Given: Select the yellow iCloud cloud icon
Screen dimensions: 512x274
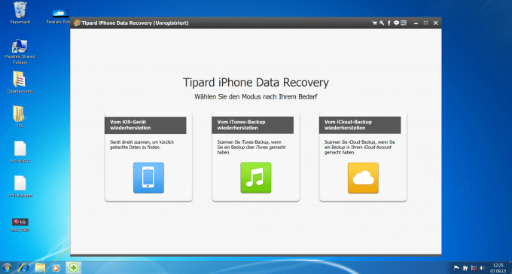Looking at the screenshot, I should tap(363, 178).
